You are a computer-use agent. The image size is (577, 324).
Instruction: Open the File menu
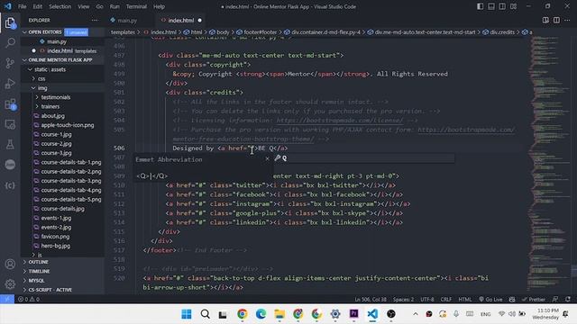[x=22, y=6]
